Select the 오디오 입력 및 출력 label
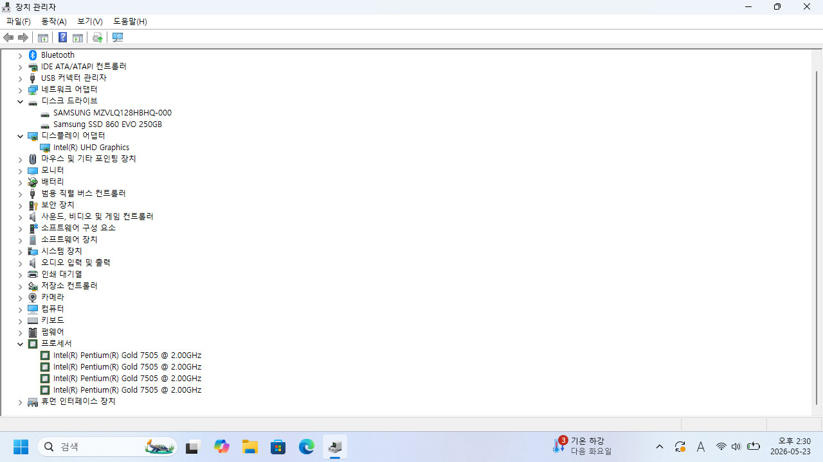The width and height of the screenshot is (823, 462). point(76,263)
